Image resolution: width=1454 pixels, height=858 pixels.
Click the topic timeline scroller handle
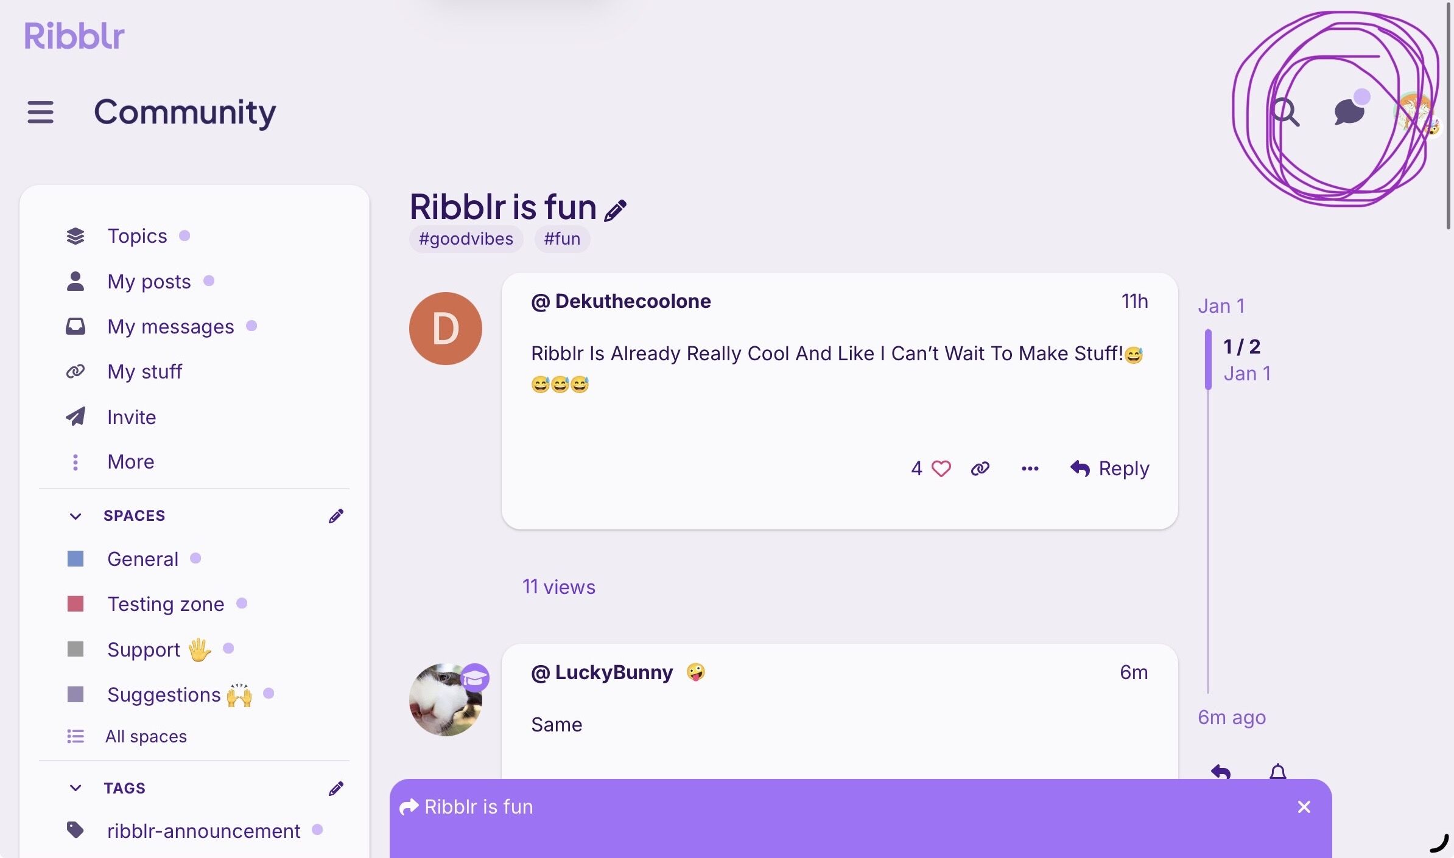(1208, 360)
